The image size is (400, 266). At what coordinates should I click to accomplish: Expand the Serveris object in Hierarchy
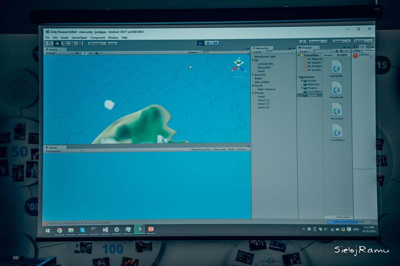click(253, 75)
